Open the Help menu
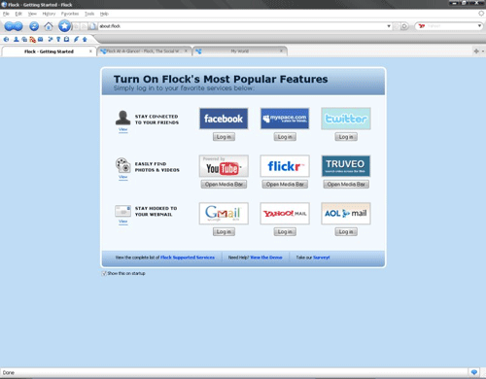The width and height of the screenshot is (486, 379). (x=104, y=14)
